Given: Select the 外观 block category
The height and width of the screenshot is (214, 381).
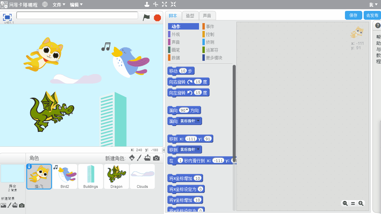Looking at the screenshot, I should (183, 34).
